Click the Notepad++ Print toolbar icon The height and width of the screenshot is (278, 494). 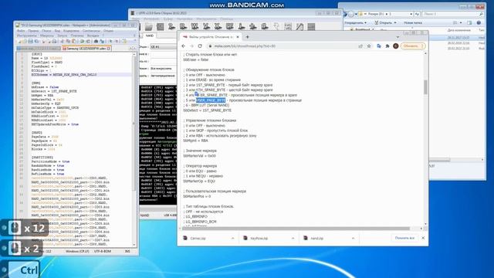pyautogui.click(x=54, y=41)
